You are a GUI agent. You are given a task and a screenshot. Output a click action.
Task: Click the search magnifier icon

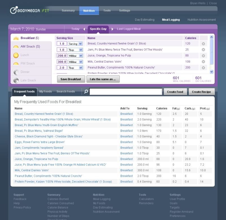tap(86, 91)
